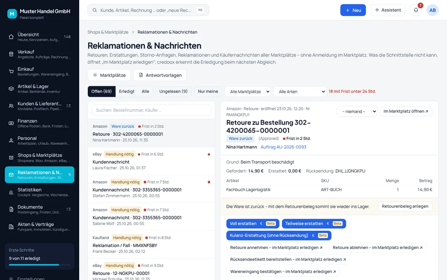Screen dimensions: 447x280
Task: Open the Shops & Marktplätze breadcrumb
Action: (x=108, y=32)
